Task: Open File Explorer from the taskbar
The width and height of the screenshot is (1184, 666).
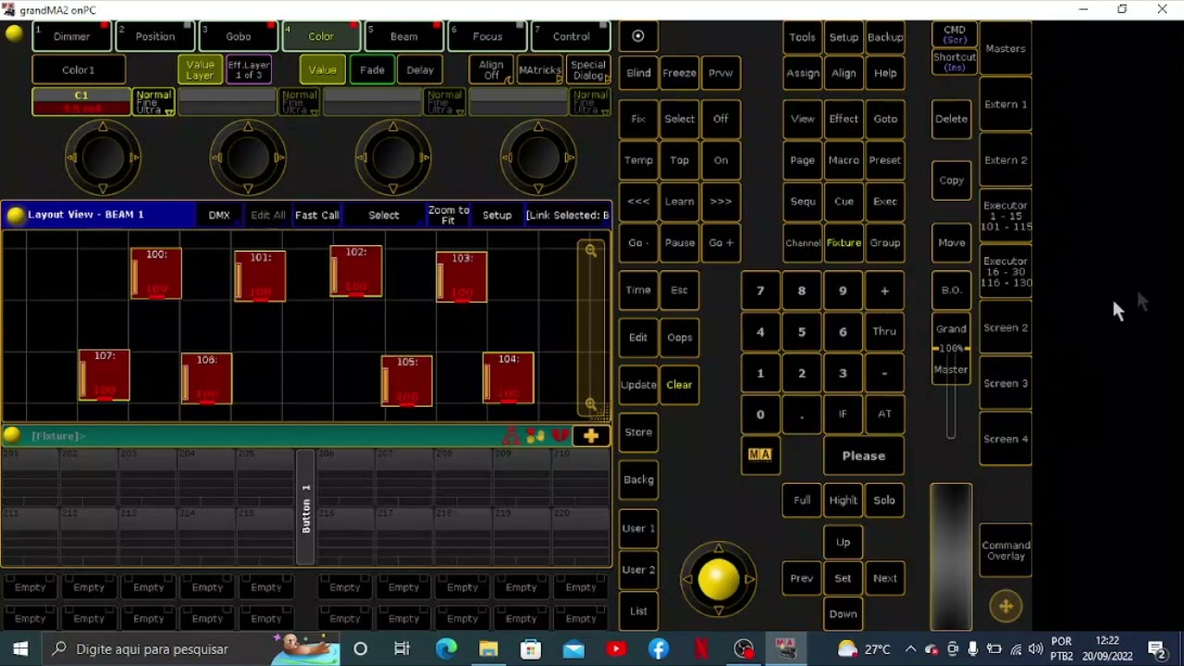Action: (488, 649)
